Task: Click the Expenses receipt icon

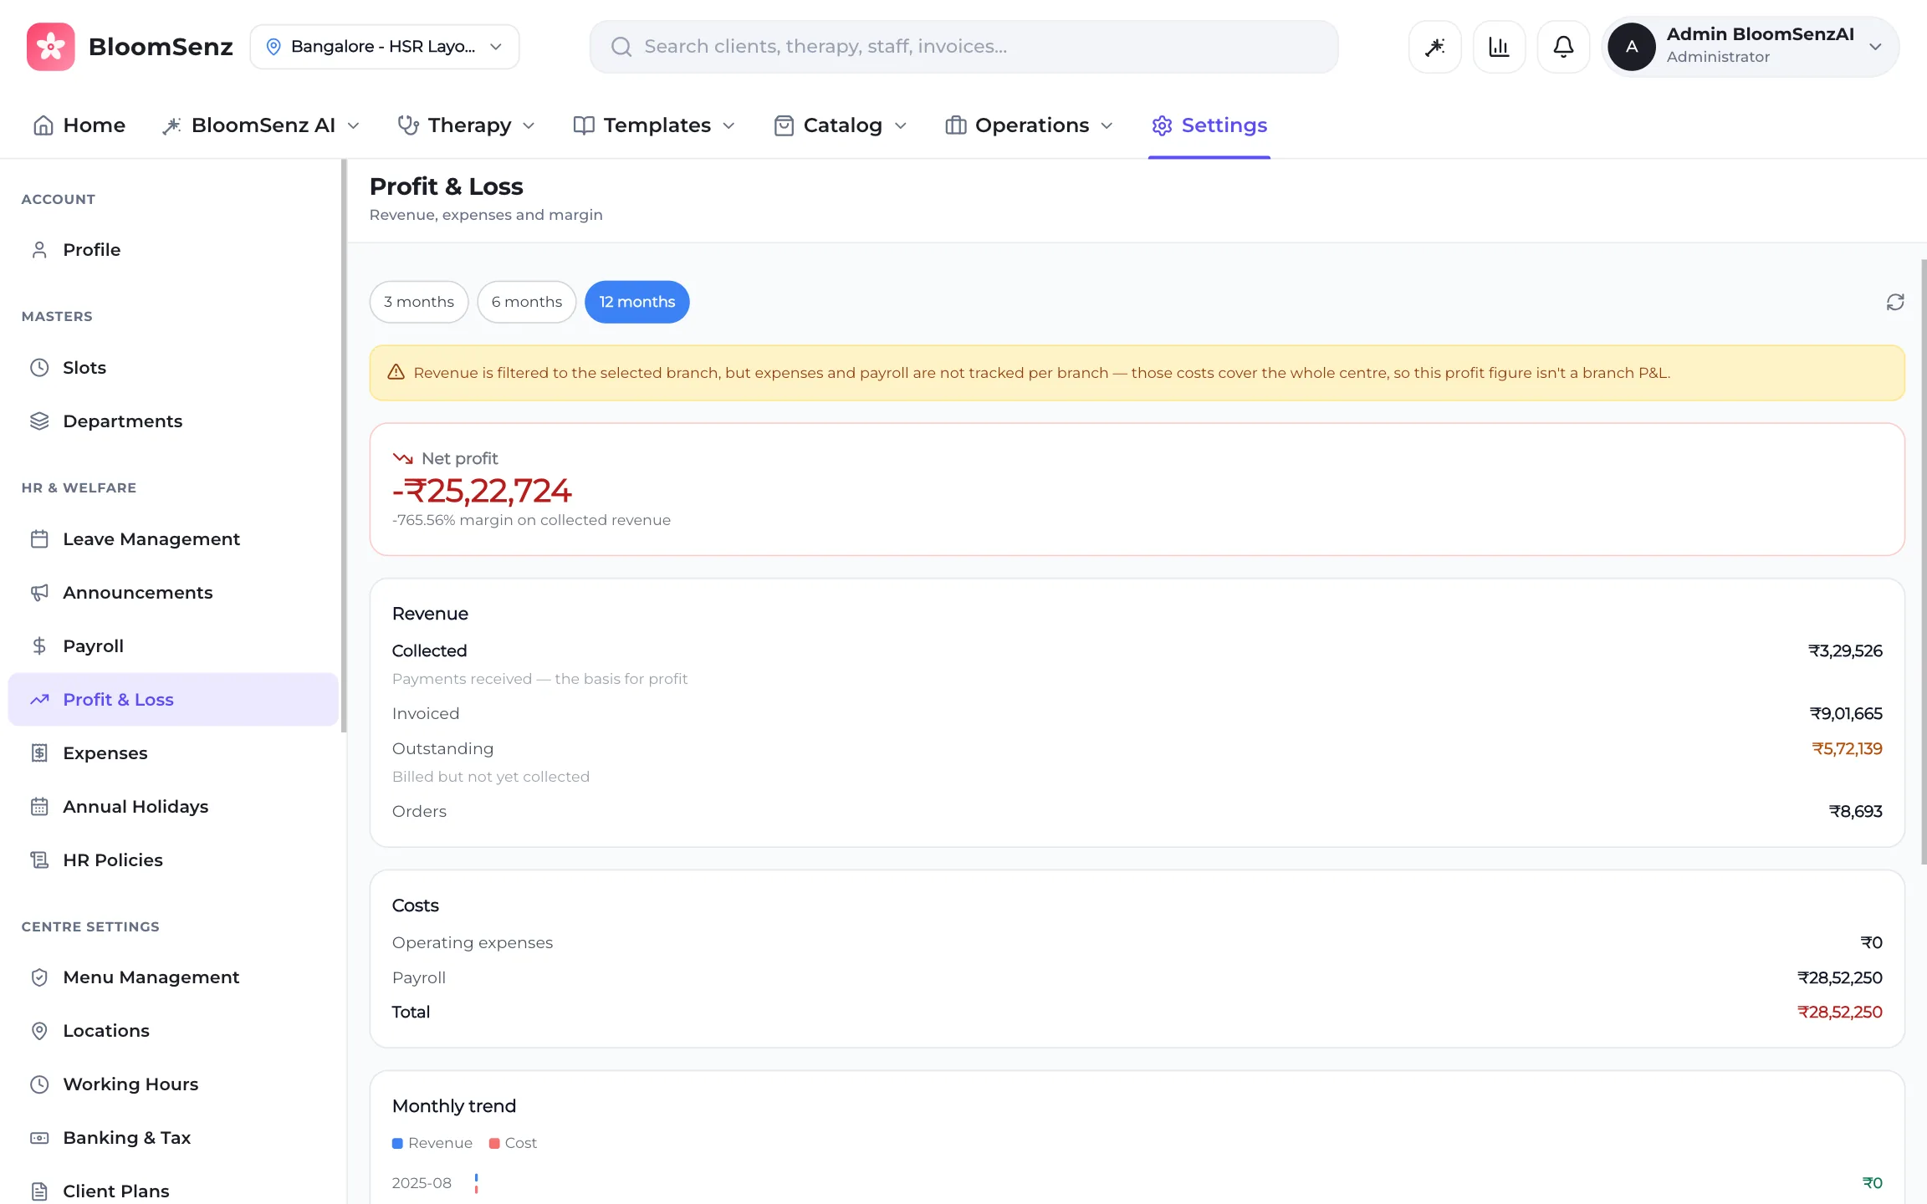Action: (39, 753)
